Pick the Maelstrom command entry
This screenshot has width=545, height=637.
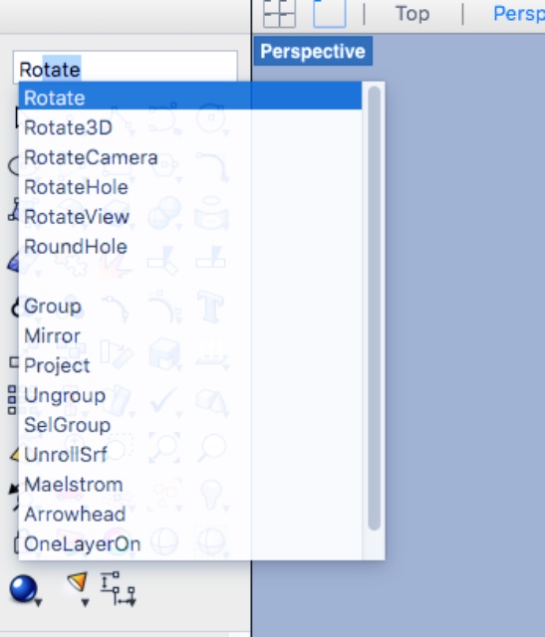pos(190,485)
